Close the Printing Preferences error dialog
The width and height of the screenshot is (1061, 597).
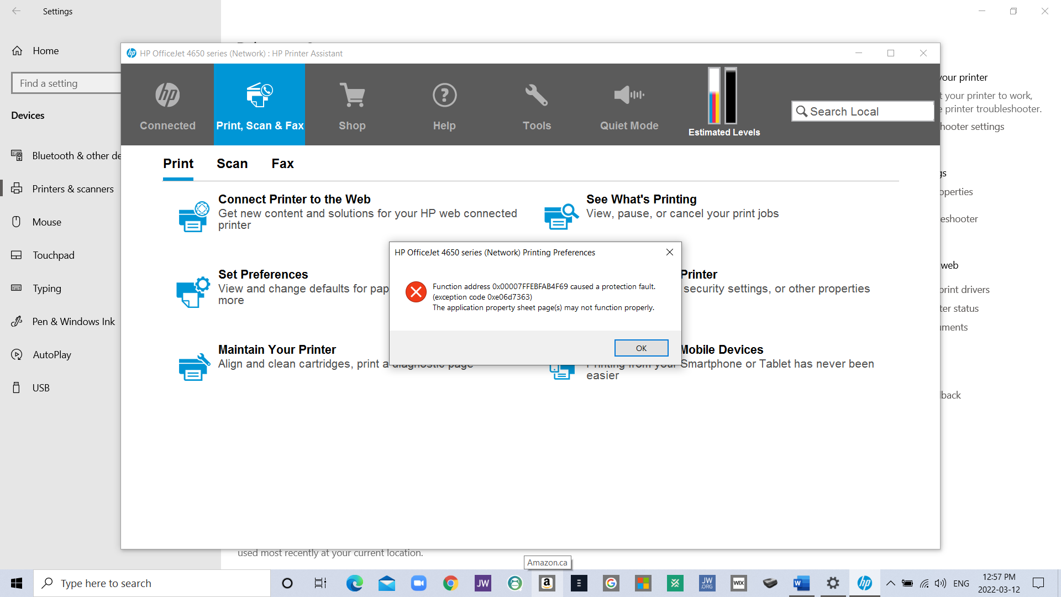(669, 252)
